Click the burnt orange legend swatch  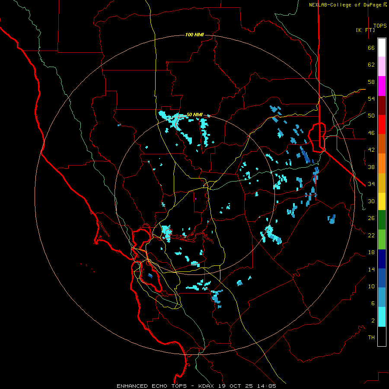click(382, 144)
